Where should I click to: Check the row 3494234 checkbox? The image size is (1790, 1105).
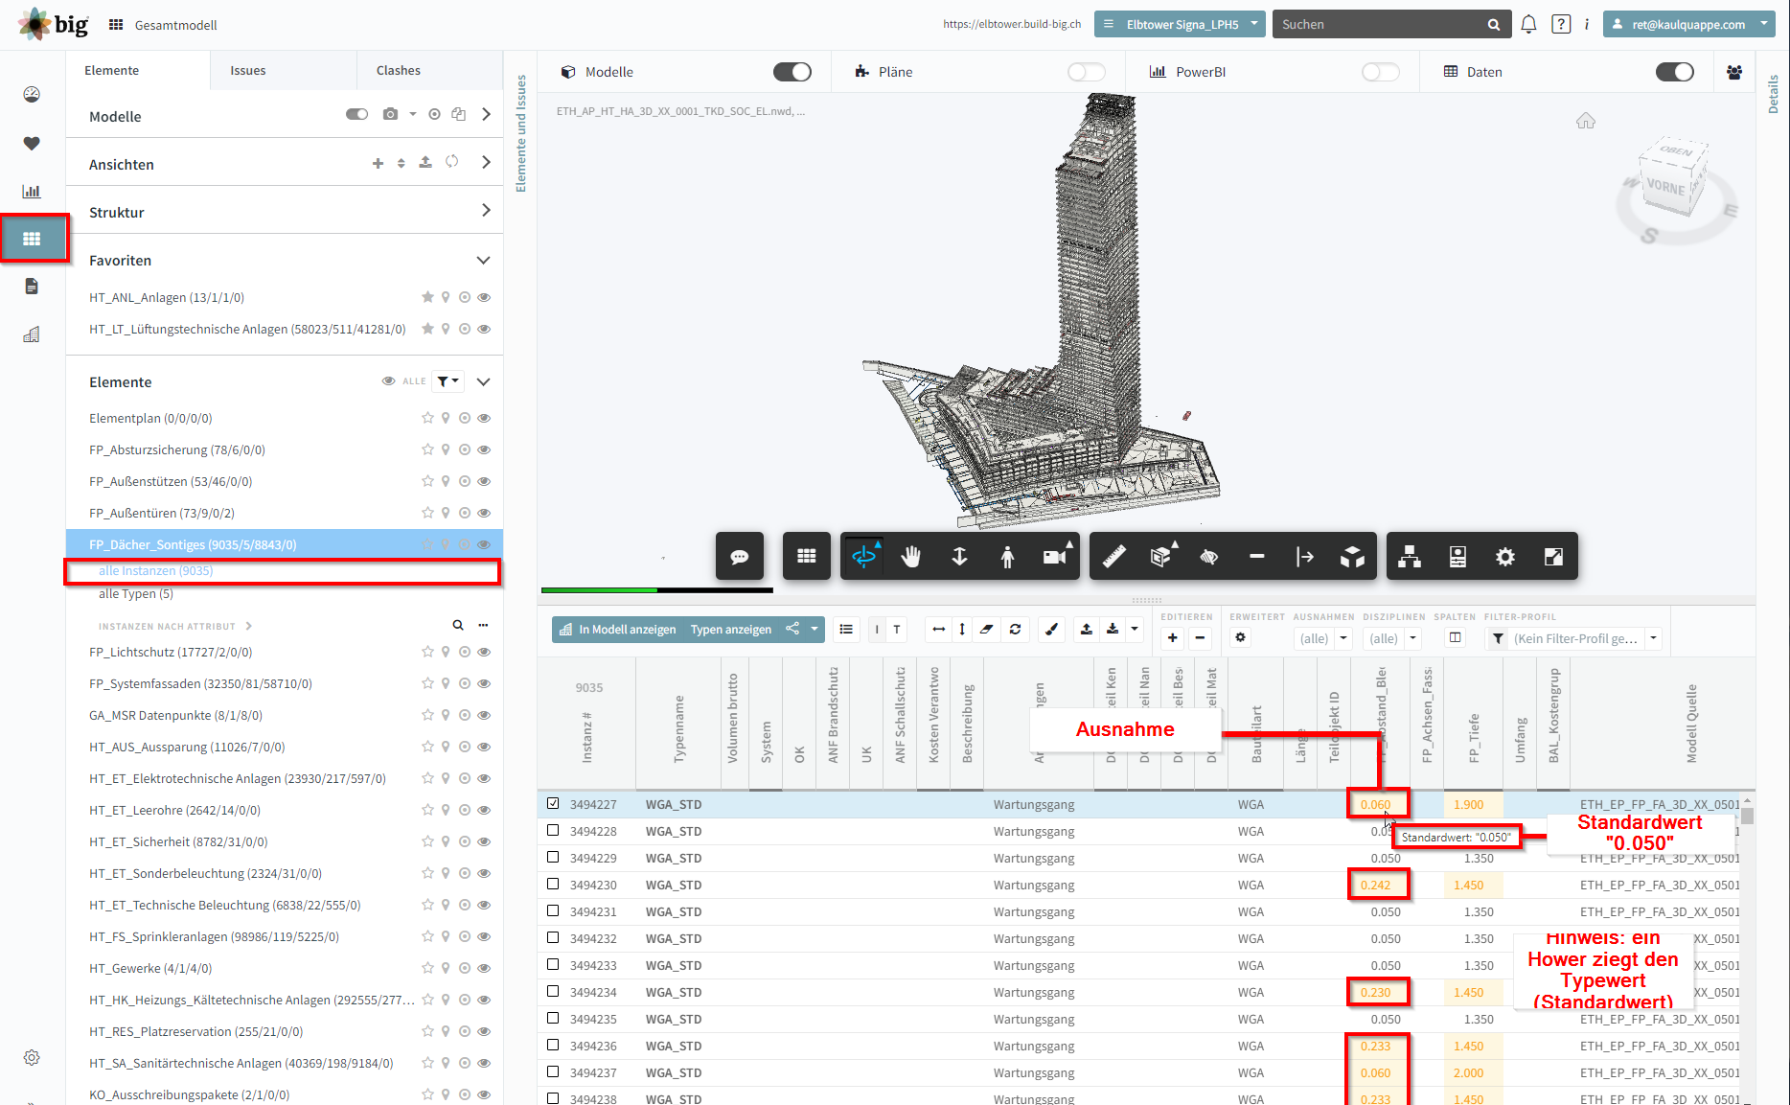click(553, 991)
